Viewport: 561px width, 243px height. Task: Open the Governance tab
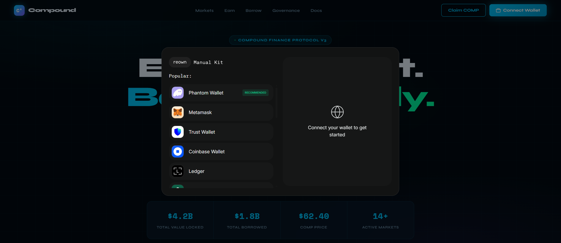[x=286, y=10]
